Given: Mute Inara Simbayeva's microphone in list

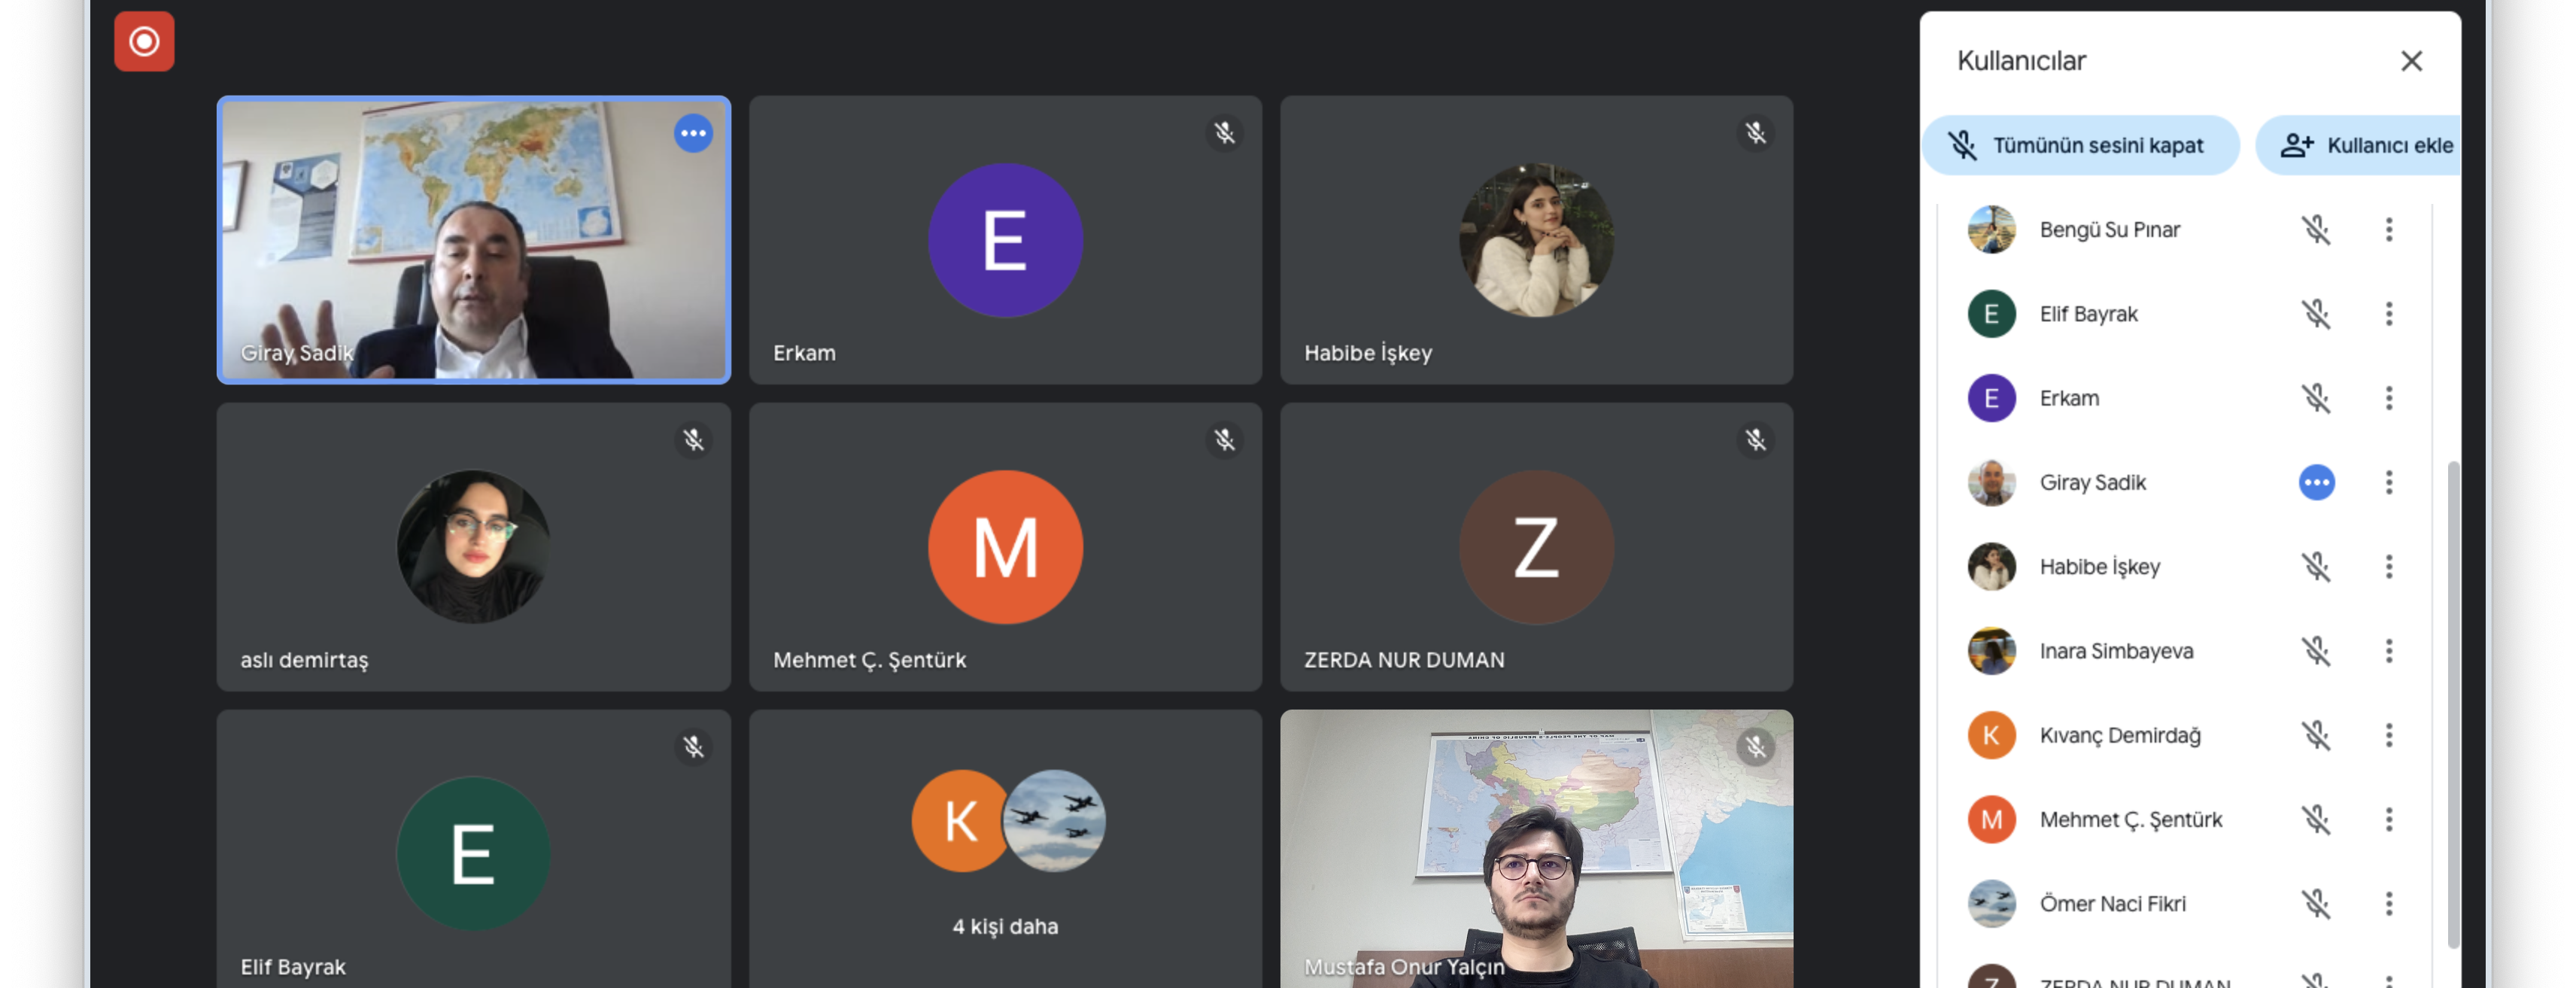Looking at the screenshot, I should [x=2315, y=652].
